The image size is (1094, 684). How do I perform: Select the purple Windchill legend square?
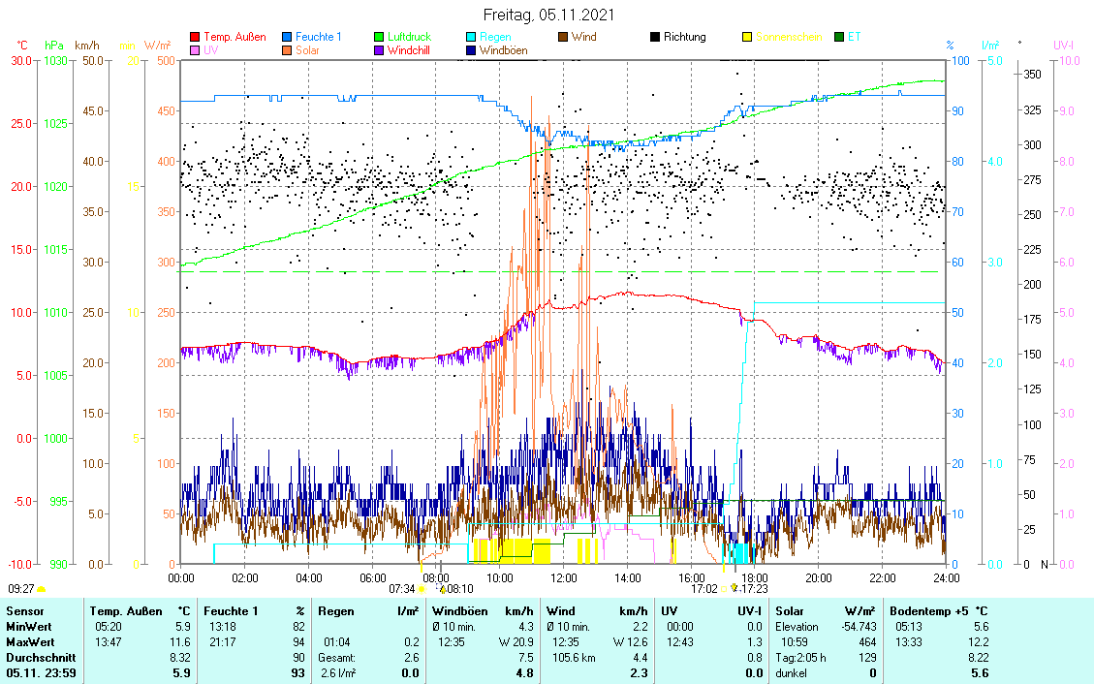(x=379, y=50)
